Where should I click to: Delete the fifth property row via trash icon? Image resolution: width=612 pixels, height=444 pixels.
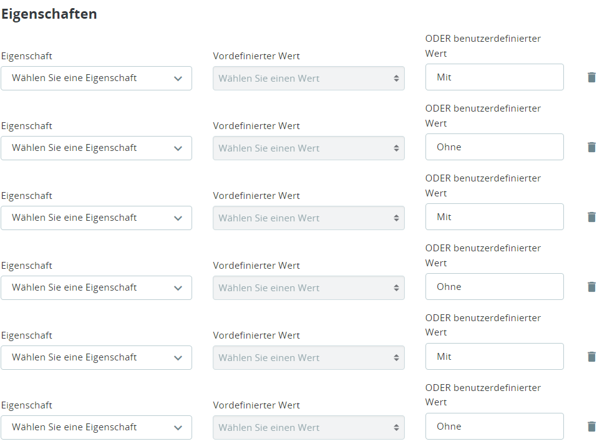click(591, 357)
